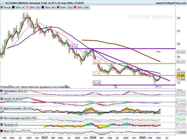
Task: Click the 15 tick on the price axis
Action: 179,83
